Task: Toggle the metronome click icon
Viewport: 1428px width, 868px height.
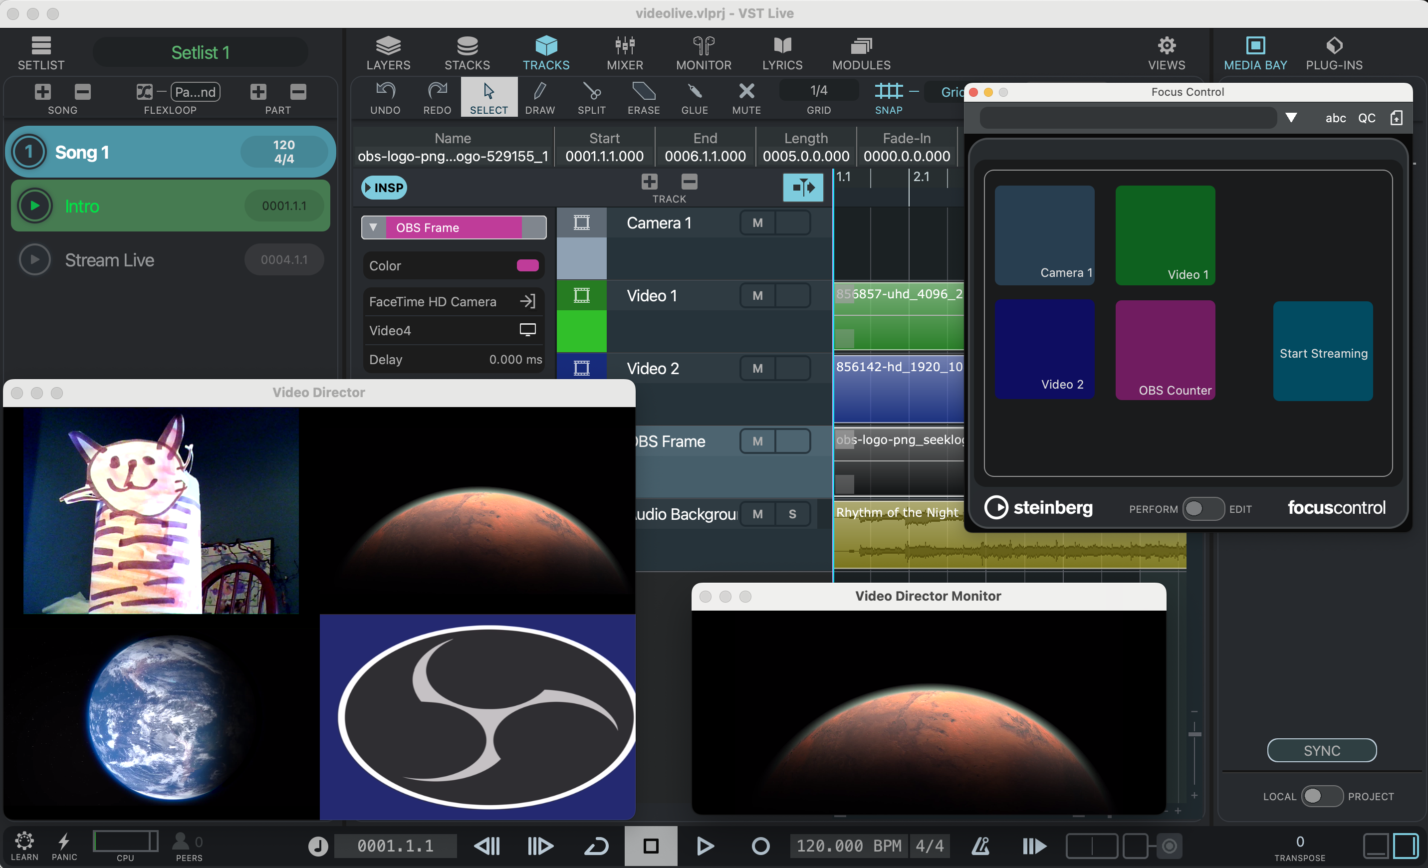Action: [x=980, y=846]
